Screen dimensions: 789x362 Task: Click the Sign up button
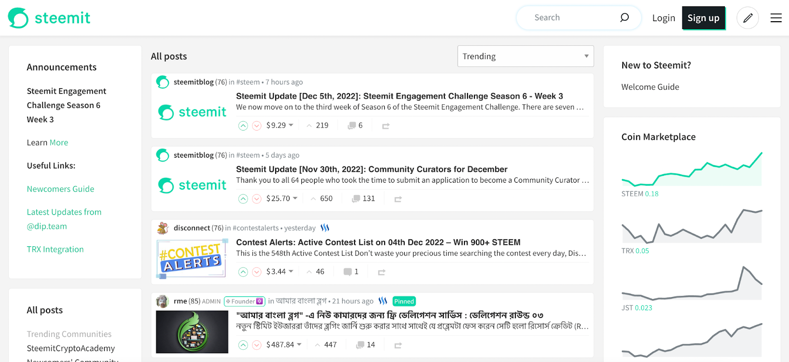[704, 18]
